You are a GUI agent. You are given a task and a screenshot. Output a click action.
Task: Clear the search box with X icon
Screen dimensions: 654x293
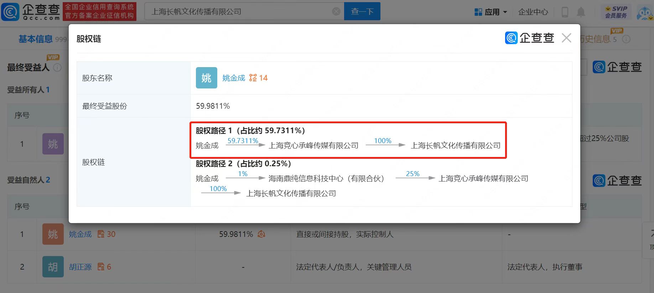coord(336,11)
